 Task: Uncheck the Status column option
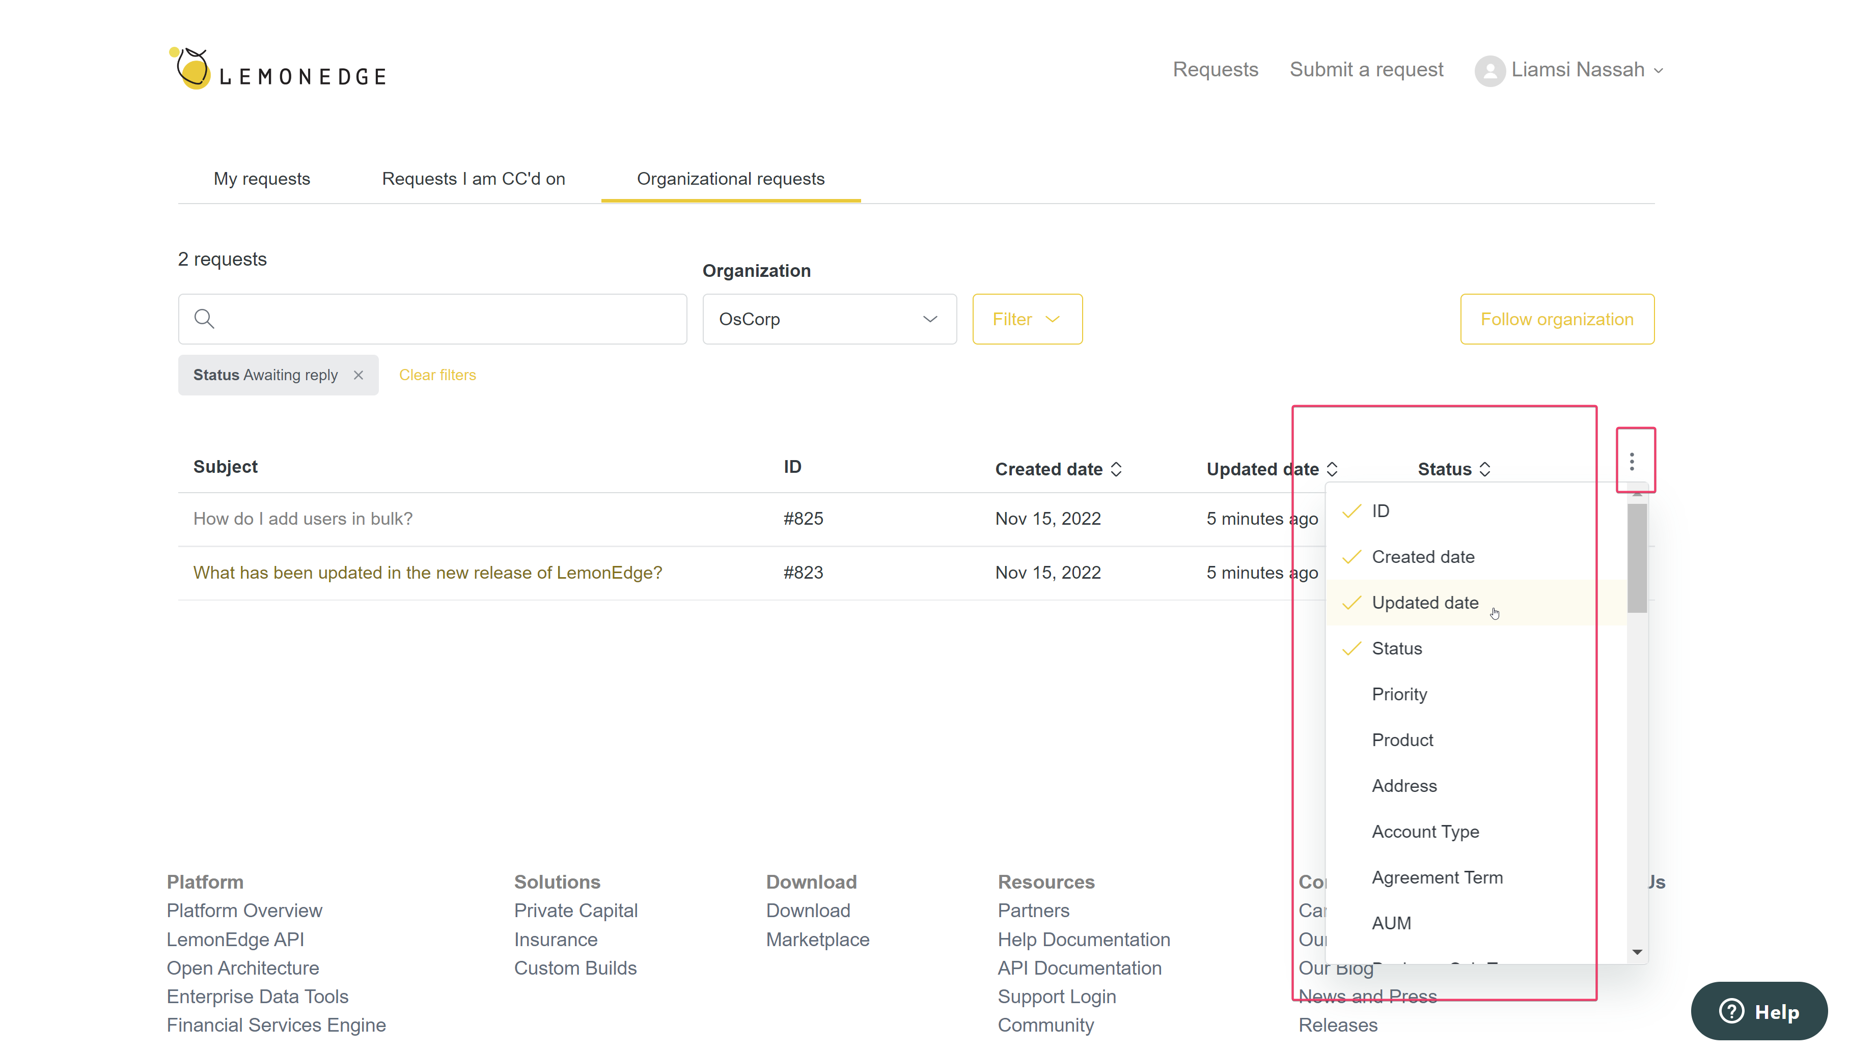(x=1475, y=648)
